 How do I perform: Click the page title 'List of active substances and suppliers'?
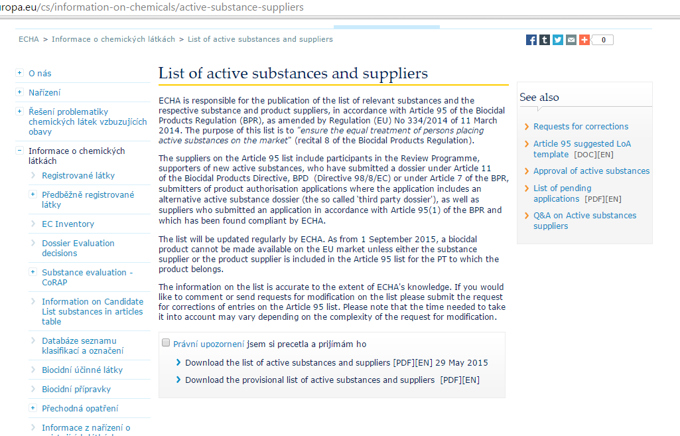tap(293, 73)
